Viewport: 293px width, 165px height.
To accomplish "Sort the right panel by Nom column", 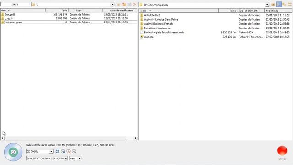I will (179, 11).
